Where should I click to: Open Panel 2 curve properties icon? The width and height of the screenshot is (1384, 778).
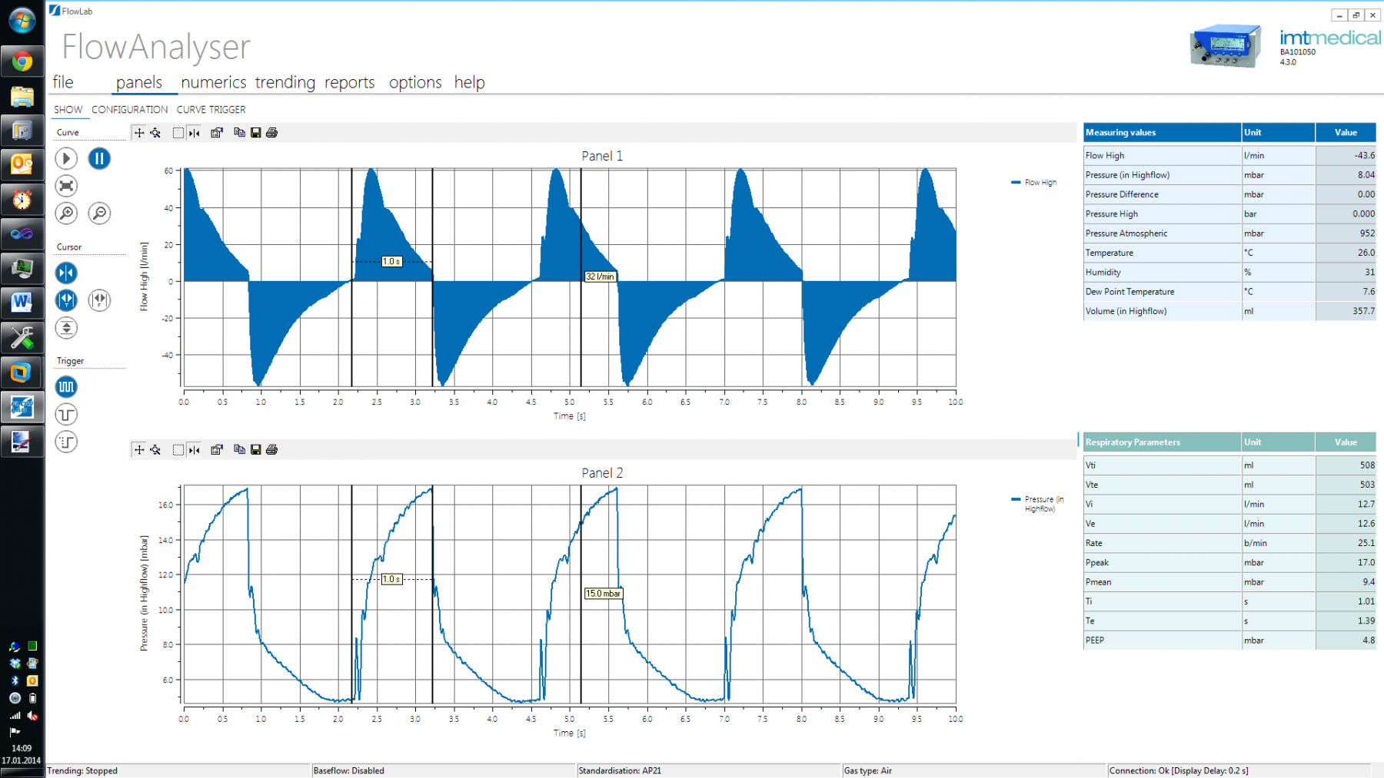[217, 449]
